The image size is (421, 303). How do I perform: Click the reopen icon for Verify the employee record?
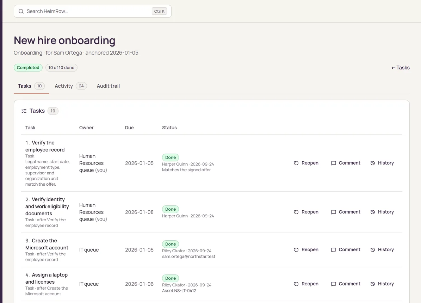[296, 163]
